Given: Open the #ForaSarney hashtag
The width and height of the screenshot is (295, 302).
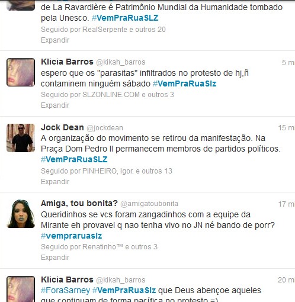Looking at the screenshot, I should pos(65,290).
